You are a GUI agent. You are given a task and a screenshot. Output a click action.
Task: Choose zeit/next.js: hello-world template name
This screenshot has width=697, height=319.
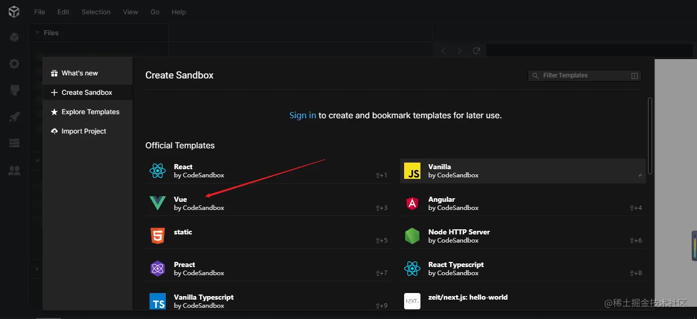pyautogui.click(x=468, y=297)
